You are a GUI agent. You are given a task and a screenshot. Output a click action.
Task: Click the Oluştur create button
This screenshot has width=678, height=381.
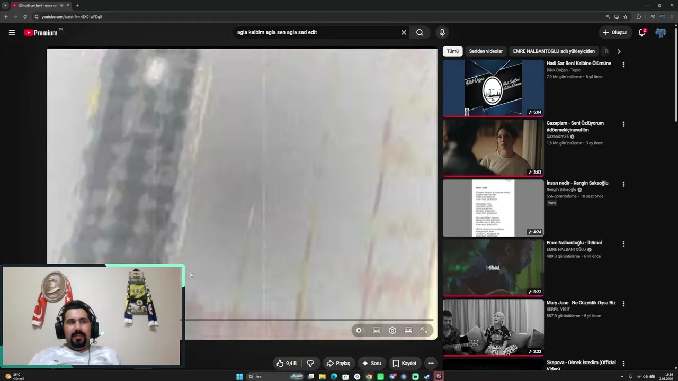pyautogui.click(x=615, y=32)
